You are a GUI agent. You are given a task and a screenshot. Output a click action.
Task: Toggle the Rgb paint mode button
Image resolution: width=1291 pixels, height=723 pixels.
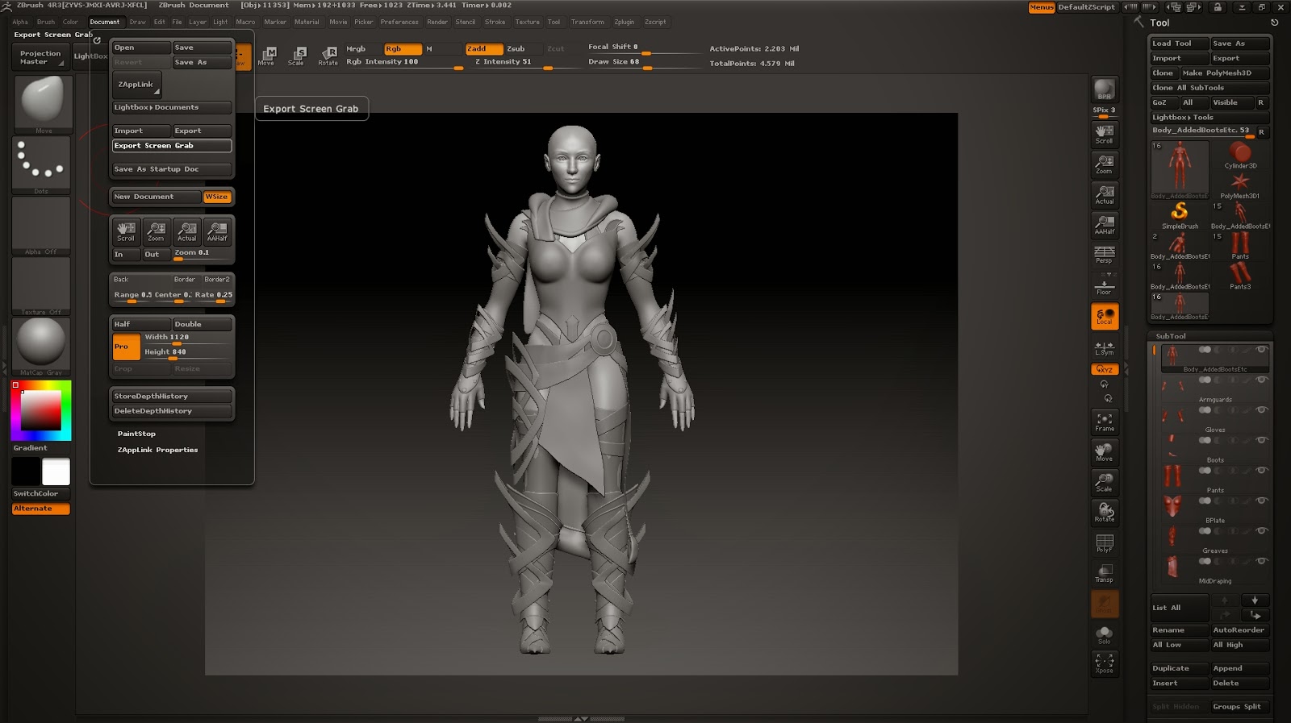[403, 49]
